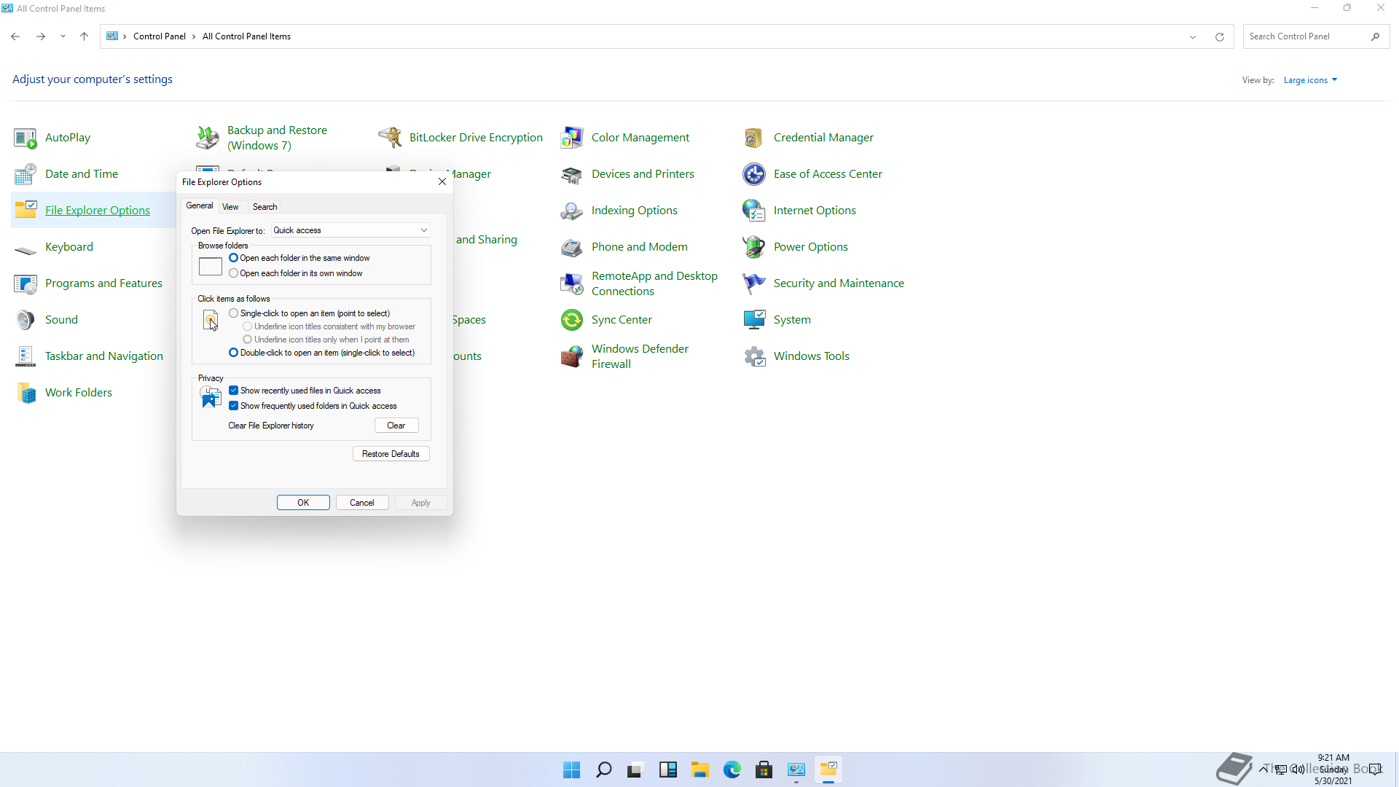
Task: Switch to the View tab
Action: [x=230, y=207]
